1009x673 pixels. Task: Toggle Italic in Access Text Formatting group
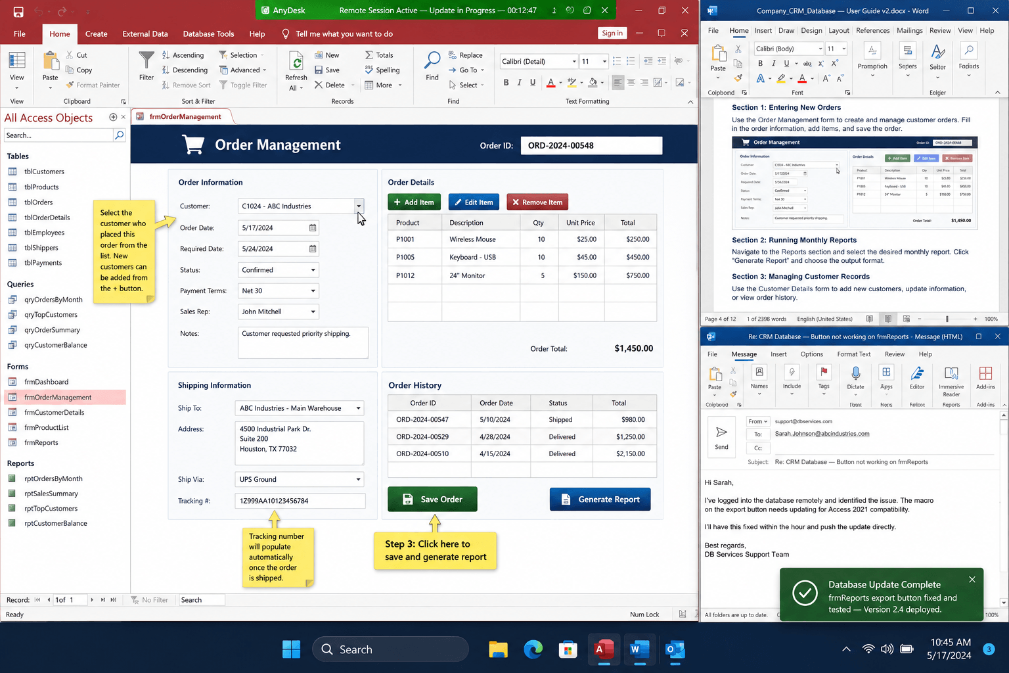point(519,82)
